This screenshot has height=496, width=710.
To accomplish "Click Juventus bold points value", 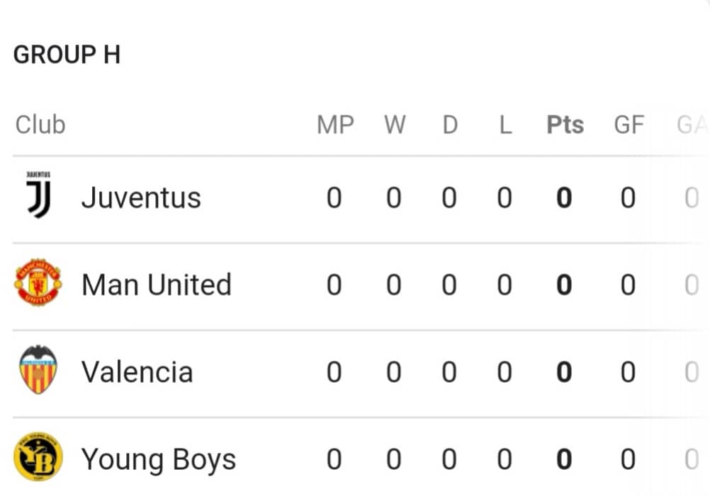I will click(x=564, y=198).
